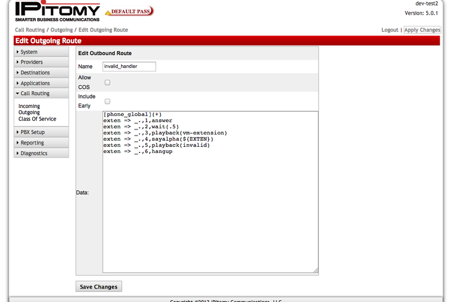The height and width of the screenshot is (302, 451).
Task: Open the Reporting menu section
Action: [x=41, y=143]
